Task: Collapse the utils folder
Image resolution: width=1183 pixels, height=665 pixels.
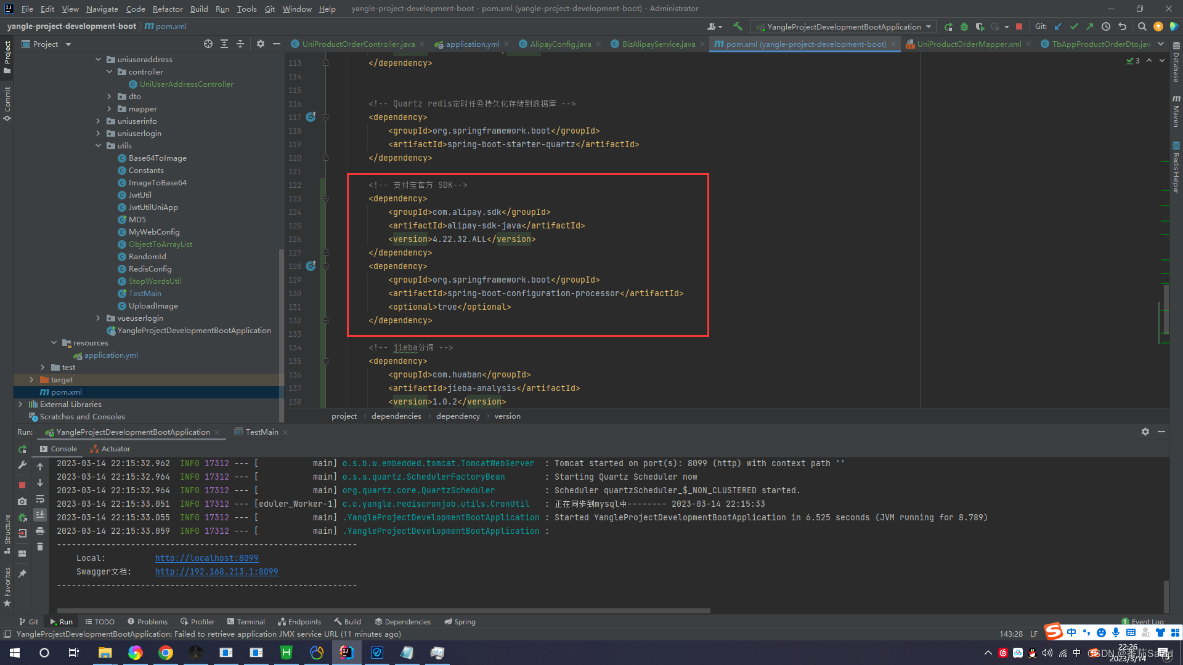Action: pos(98,145)
